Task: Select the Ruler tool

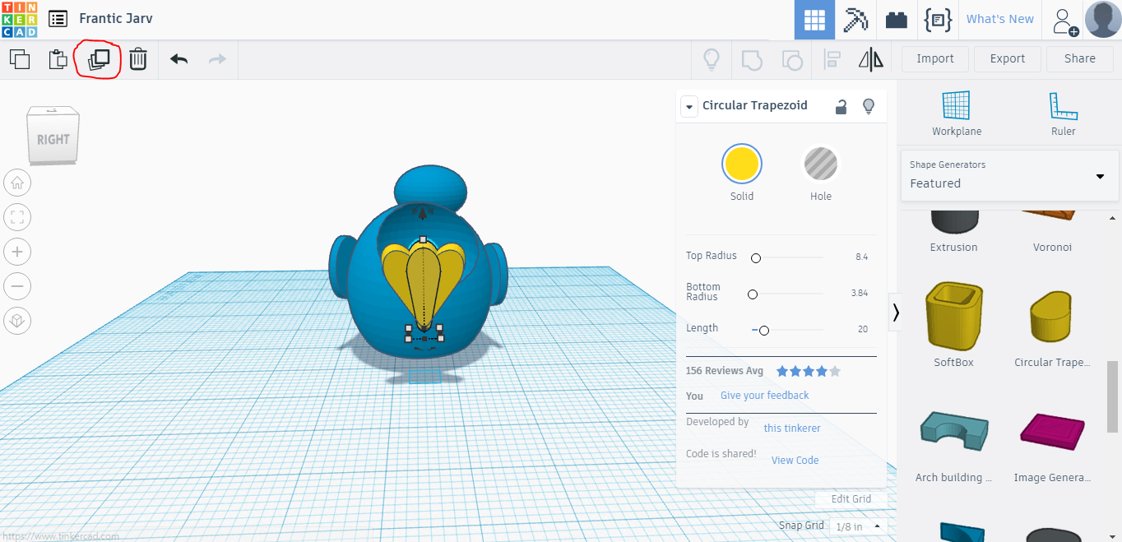Action: [1063, 113]
